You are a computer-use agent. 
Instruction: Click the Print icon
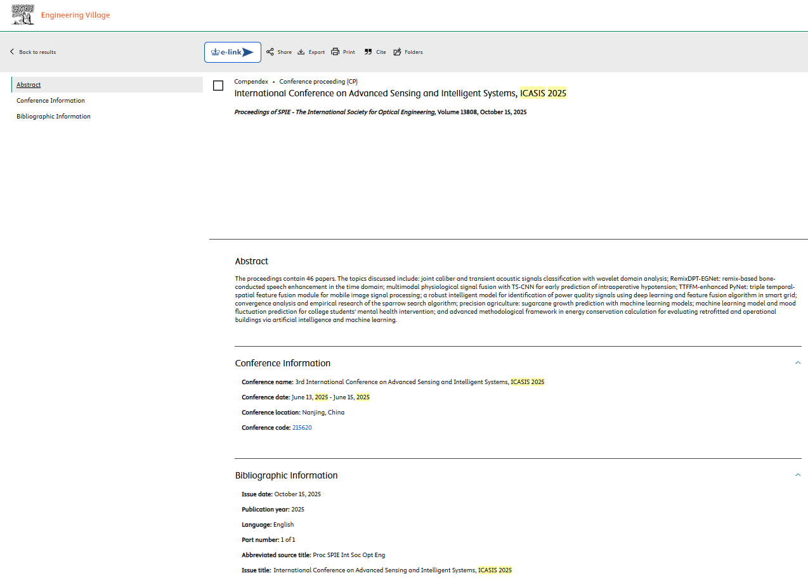(335, 52)
